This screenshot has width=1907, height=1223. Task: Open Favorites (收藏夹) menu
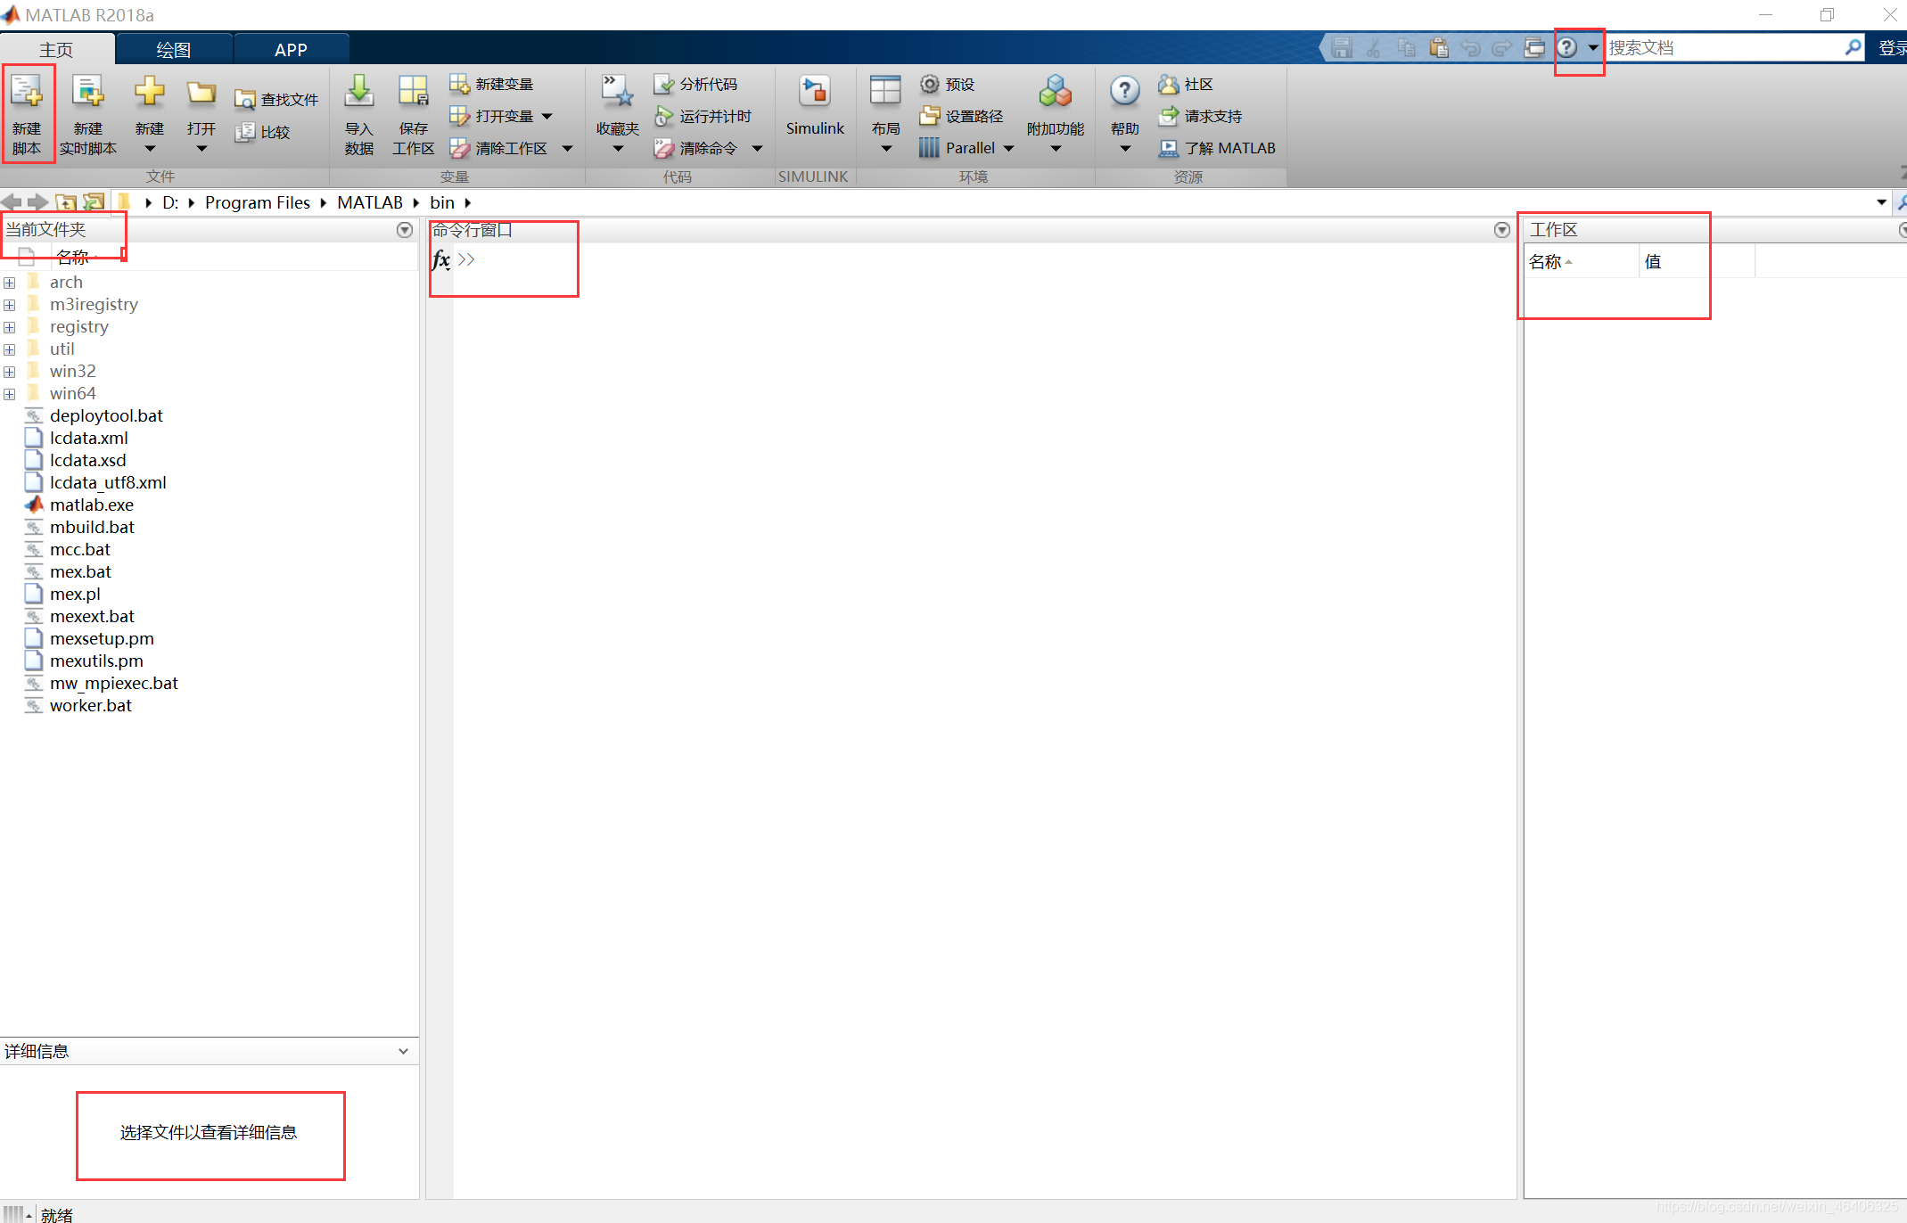[x=617, y=113]
